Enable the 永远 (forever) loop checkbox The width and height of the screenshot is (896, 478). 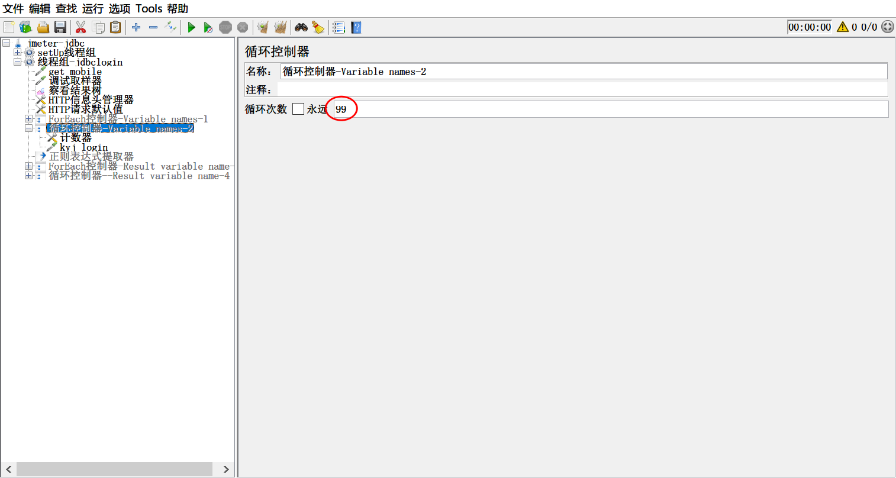298,109
